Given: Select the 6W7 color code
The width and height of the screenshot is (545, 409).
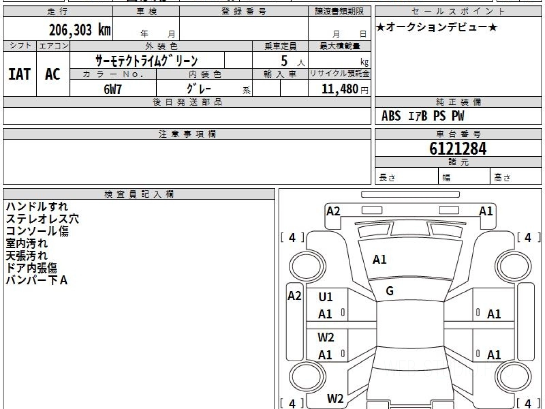Looking at the screenshot, I should click(113, 89).
